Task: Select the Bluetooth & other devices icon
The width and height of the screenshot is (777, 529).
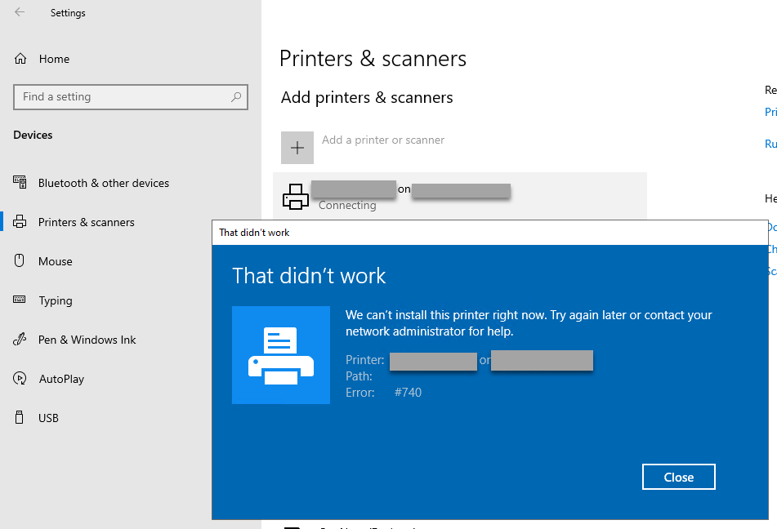Action: coord(20,183)
